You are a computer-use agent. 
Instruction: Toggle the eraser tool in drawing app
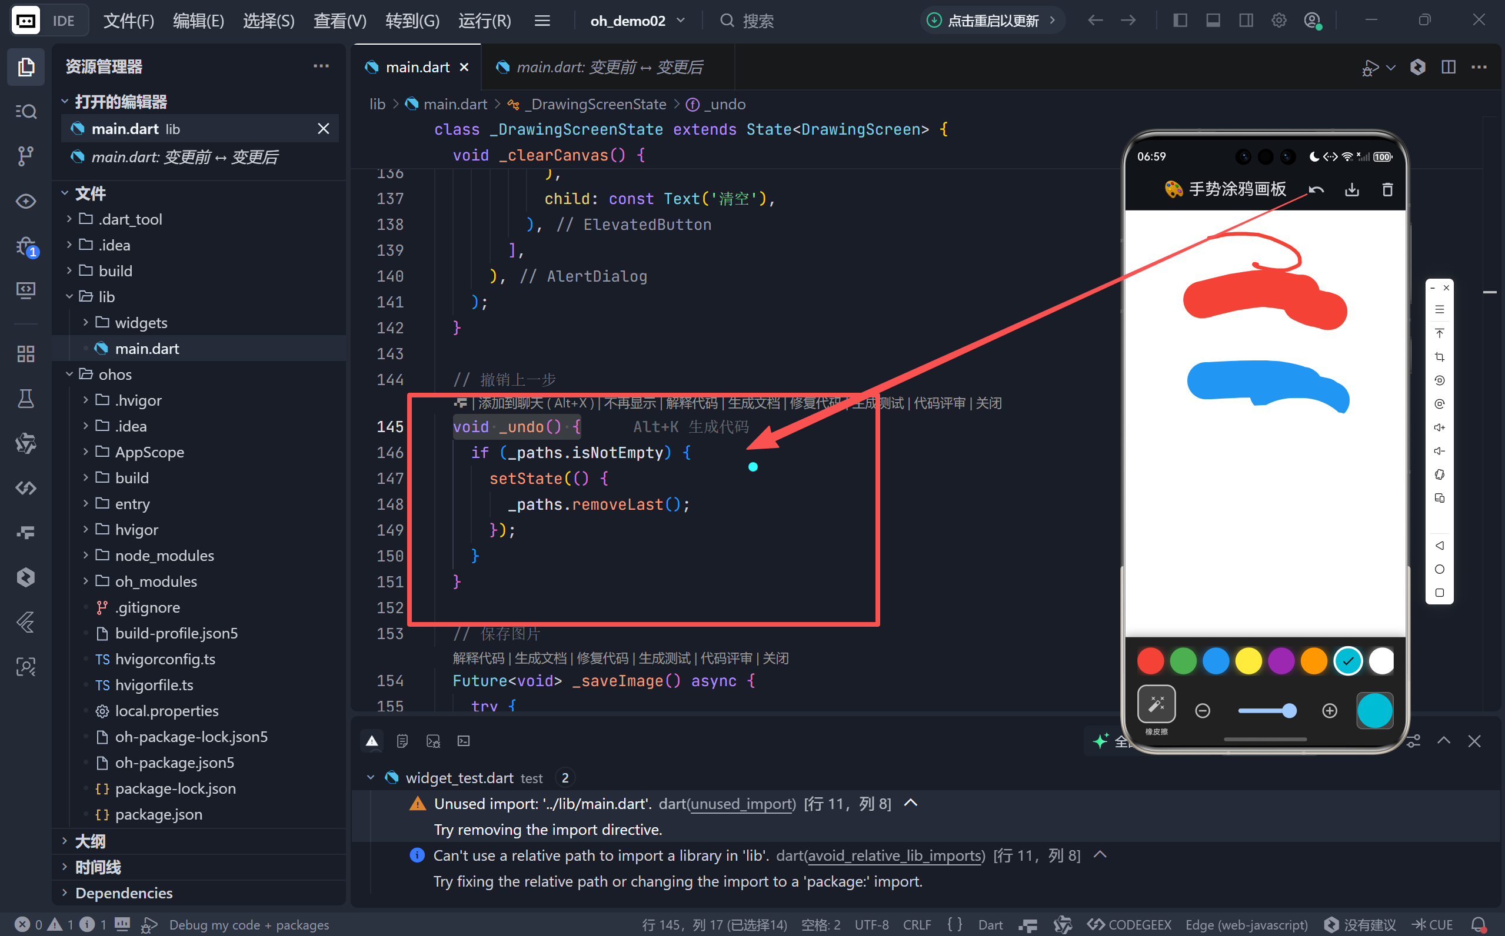coord(1156,704)
